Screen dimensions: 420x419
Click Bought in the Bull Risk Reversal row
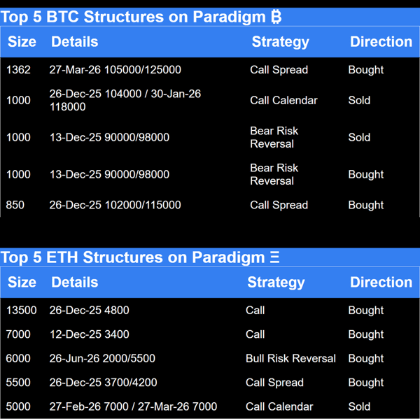point(366,359)
